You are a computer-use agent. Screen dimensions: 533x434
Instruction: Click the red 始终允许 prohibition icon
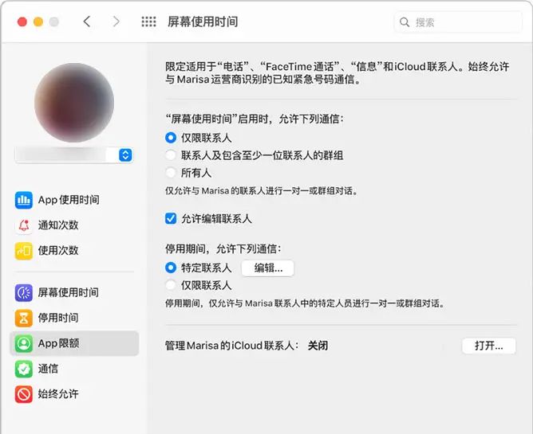(23, 394)
